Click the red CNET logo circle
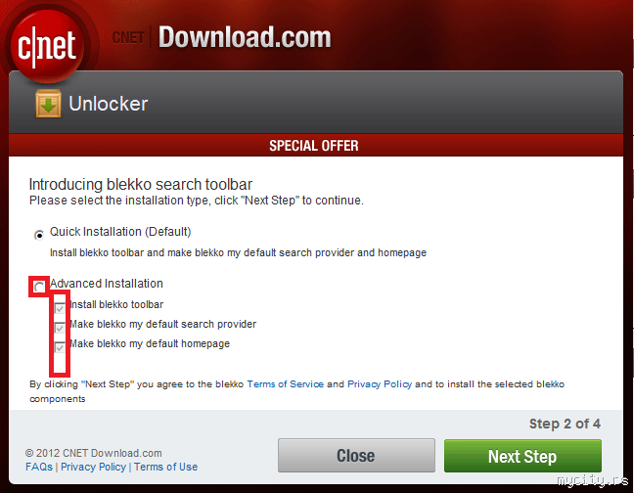The width and height of the screenshot is (634, 493). pyautogui.click(x=47, y=45)
